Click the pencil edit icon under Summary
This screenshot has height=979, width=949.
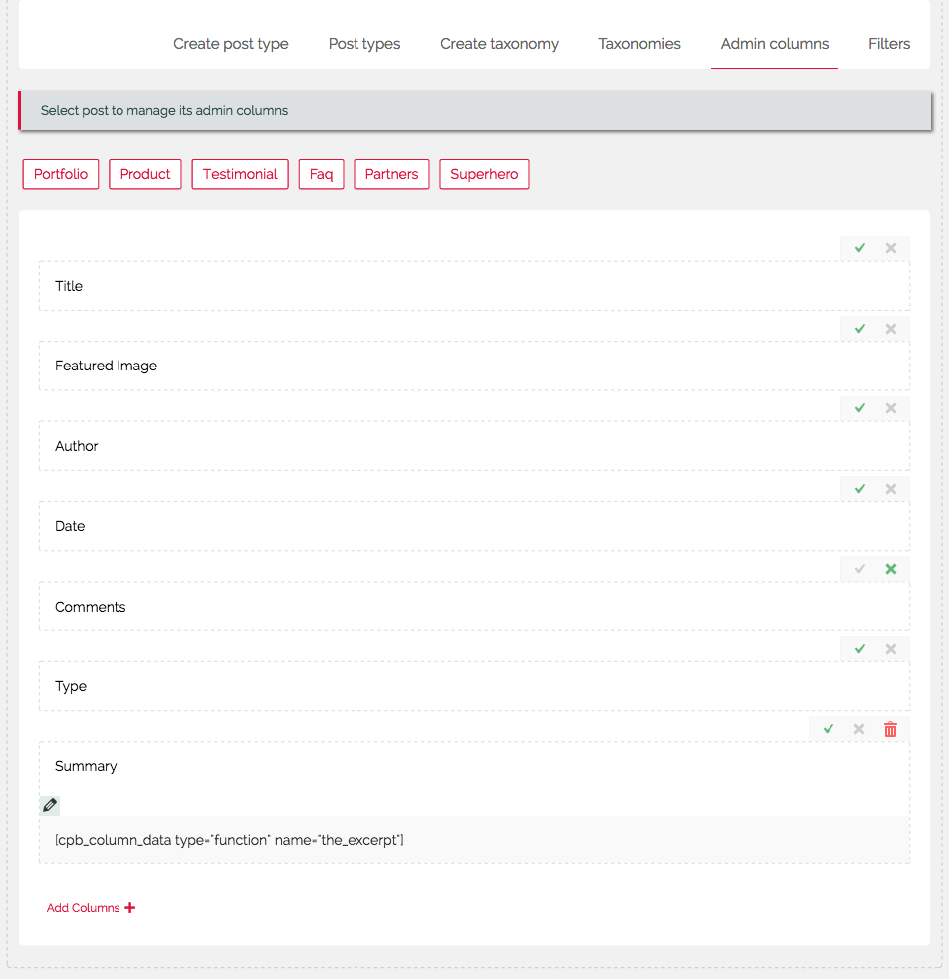point(50,805)
